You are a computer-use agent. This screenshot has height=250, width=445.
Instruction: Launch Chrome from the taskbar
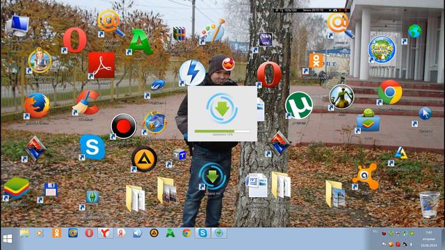click(x=186, y=233)
